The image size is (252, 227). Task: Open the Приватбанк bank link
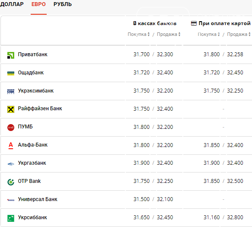(x=32, y=54)
